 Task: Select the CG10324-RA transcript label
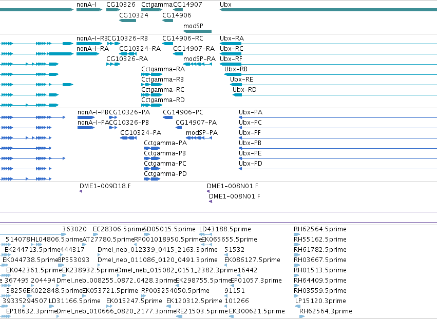point(140,48)
